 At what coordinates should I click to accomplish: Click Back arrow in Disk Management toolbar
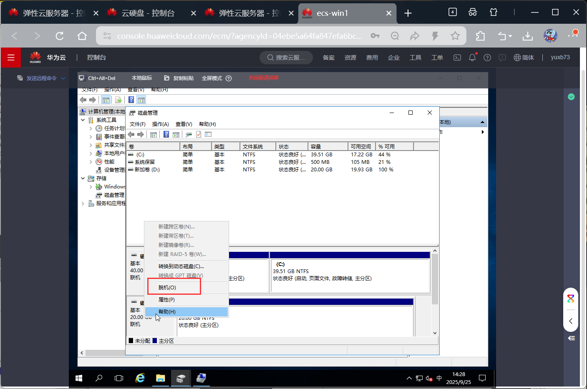131,134
